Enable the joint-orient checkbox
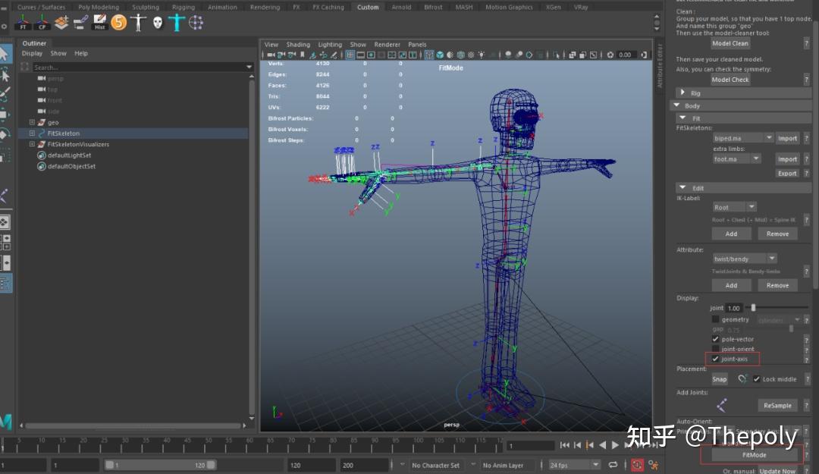The image size is (819, 474). click(x=716, y=349)
